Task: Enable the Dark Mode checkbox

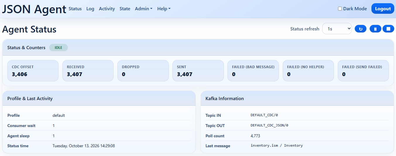Action: click(340, 9)
